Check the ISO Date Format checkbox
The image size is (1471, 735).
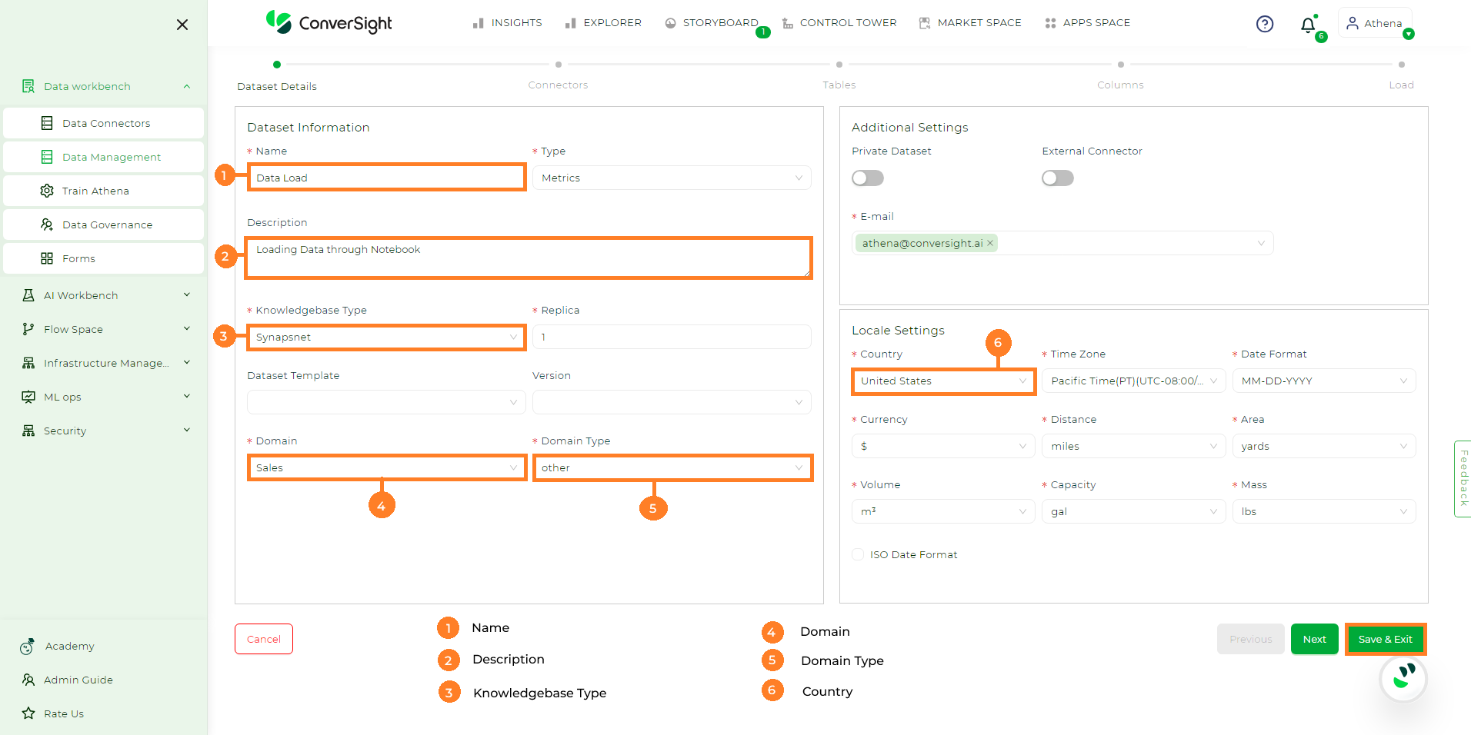[x=858, y=554]
